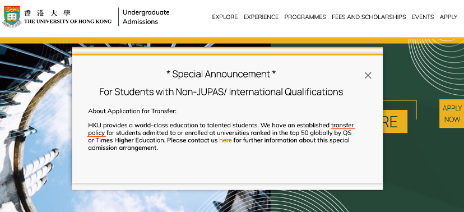Click 'About Application for Transfer:' text

point(132,111)
